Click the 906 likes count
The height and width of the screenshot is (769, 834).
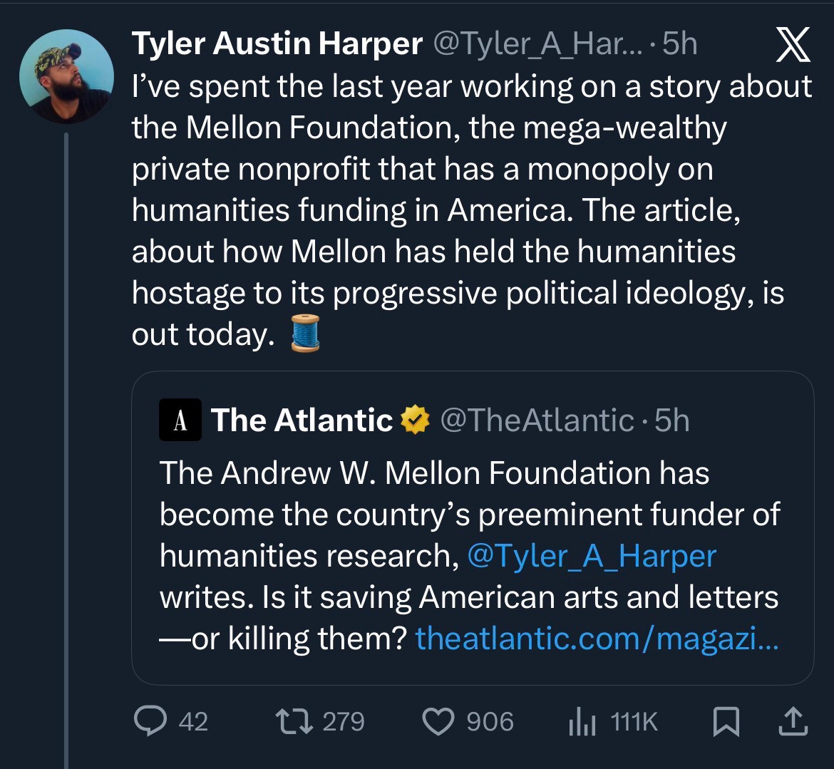(490, 722)
